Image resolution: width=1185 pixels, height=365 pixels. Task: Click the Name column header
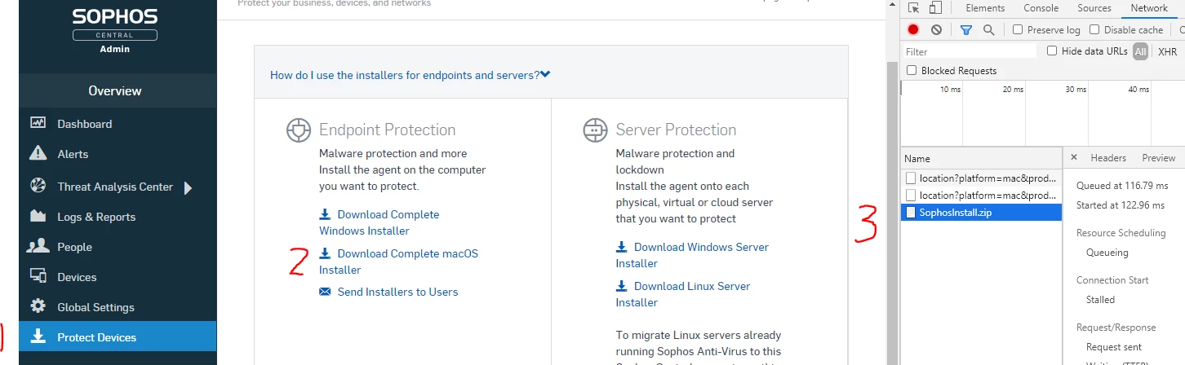pyautogui.click(x=981, y=158)
